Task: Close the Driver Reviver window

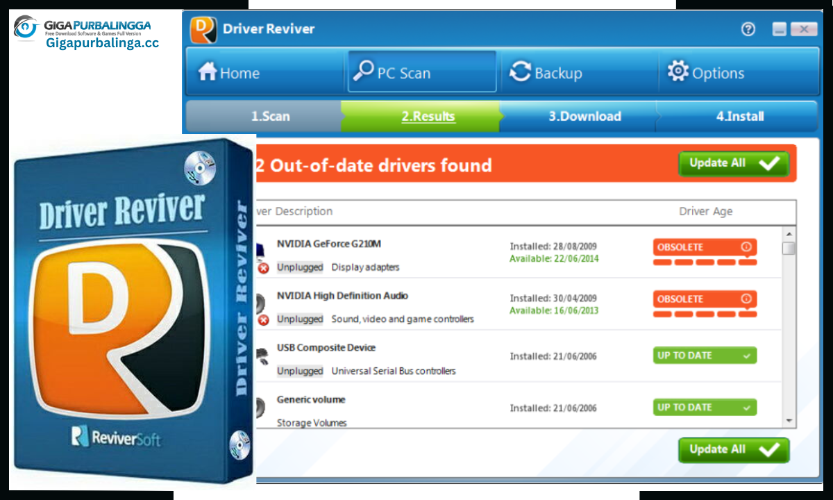Action: [803, 29]
